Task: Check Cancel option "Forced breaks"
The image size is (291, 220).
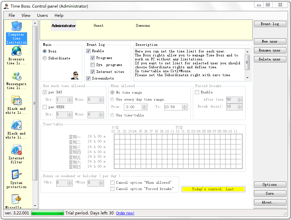Action: click(x=112, y=189)
